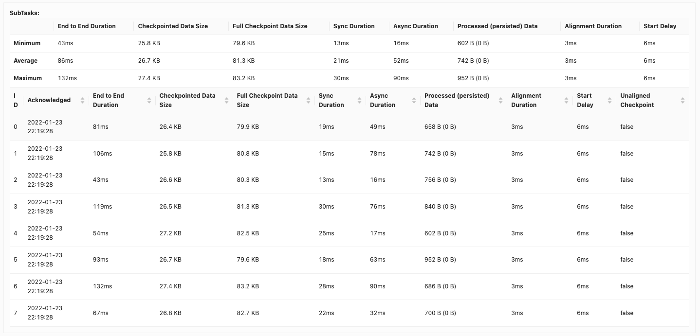The height and width of the screenshot is (336, 700).
Task: Click the Async Duration sort arrows
Action: pos(415,100)
